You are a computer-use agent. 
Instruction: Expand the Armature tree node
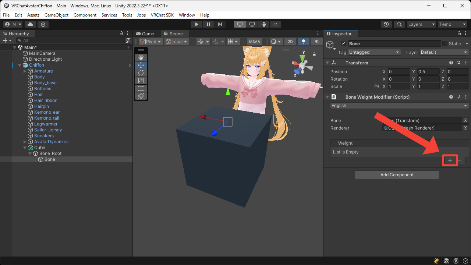coord(25,71)
